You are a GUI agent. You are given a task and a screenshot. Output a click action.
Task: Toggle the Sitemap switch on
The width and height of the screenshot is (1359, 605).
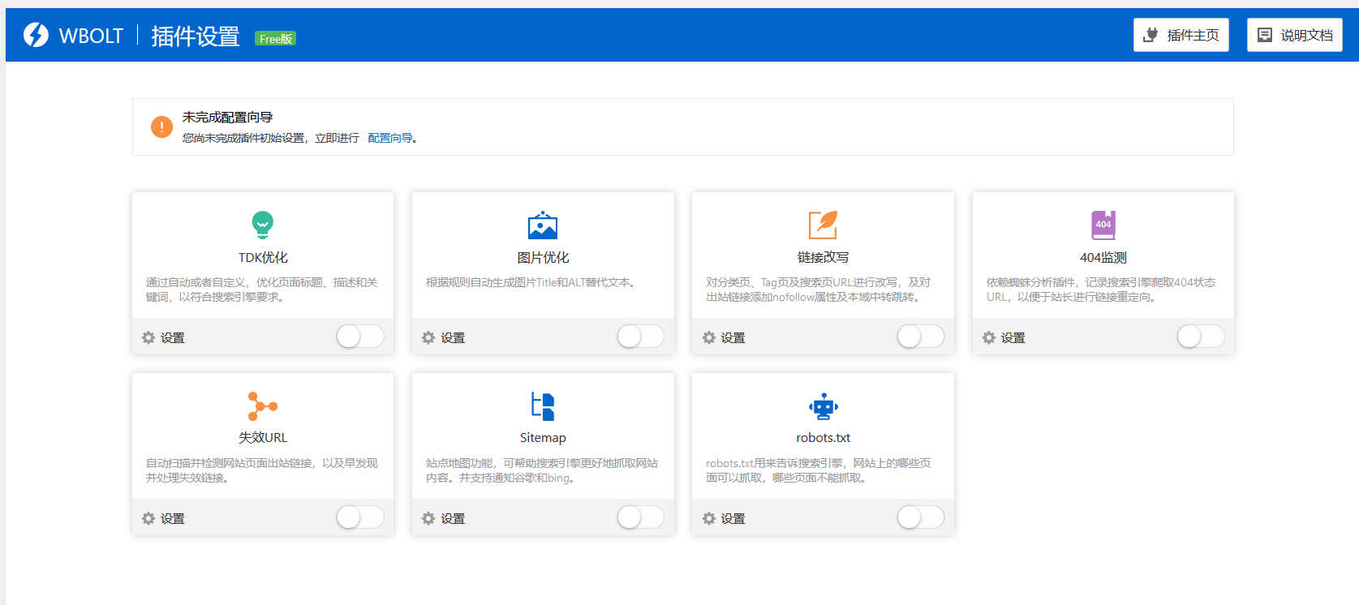pos(641,517)
